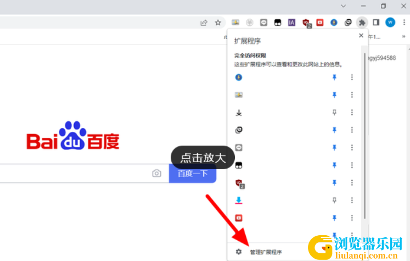The width and height of the screenshot is (410, 261).
Task: Click the extensions popup vertical scrollbar
Action: point(365,136)
